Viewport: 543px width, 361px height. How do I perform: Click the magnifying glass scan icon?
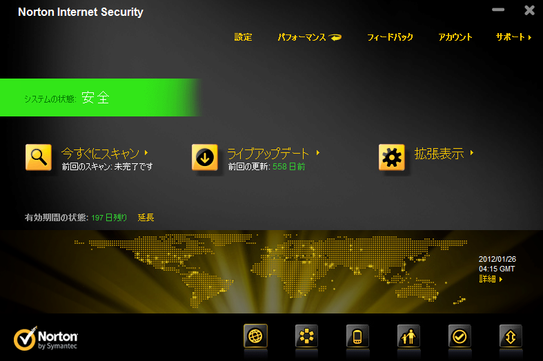pyautogui.click(x=39, y=157)
